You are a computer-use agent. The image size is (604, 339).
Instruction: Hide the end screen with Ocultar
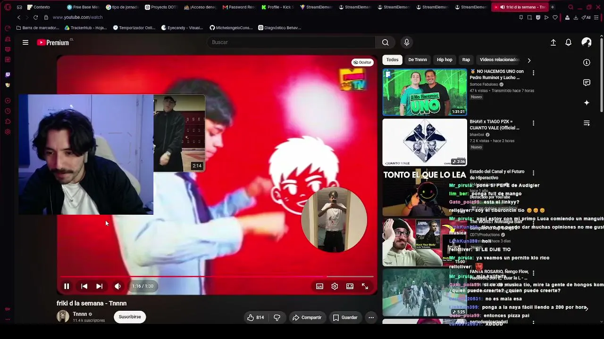(x=362, y=62)
